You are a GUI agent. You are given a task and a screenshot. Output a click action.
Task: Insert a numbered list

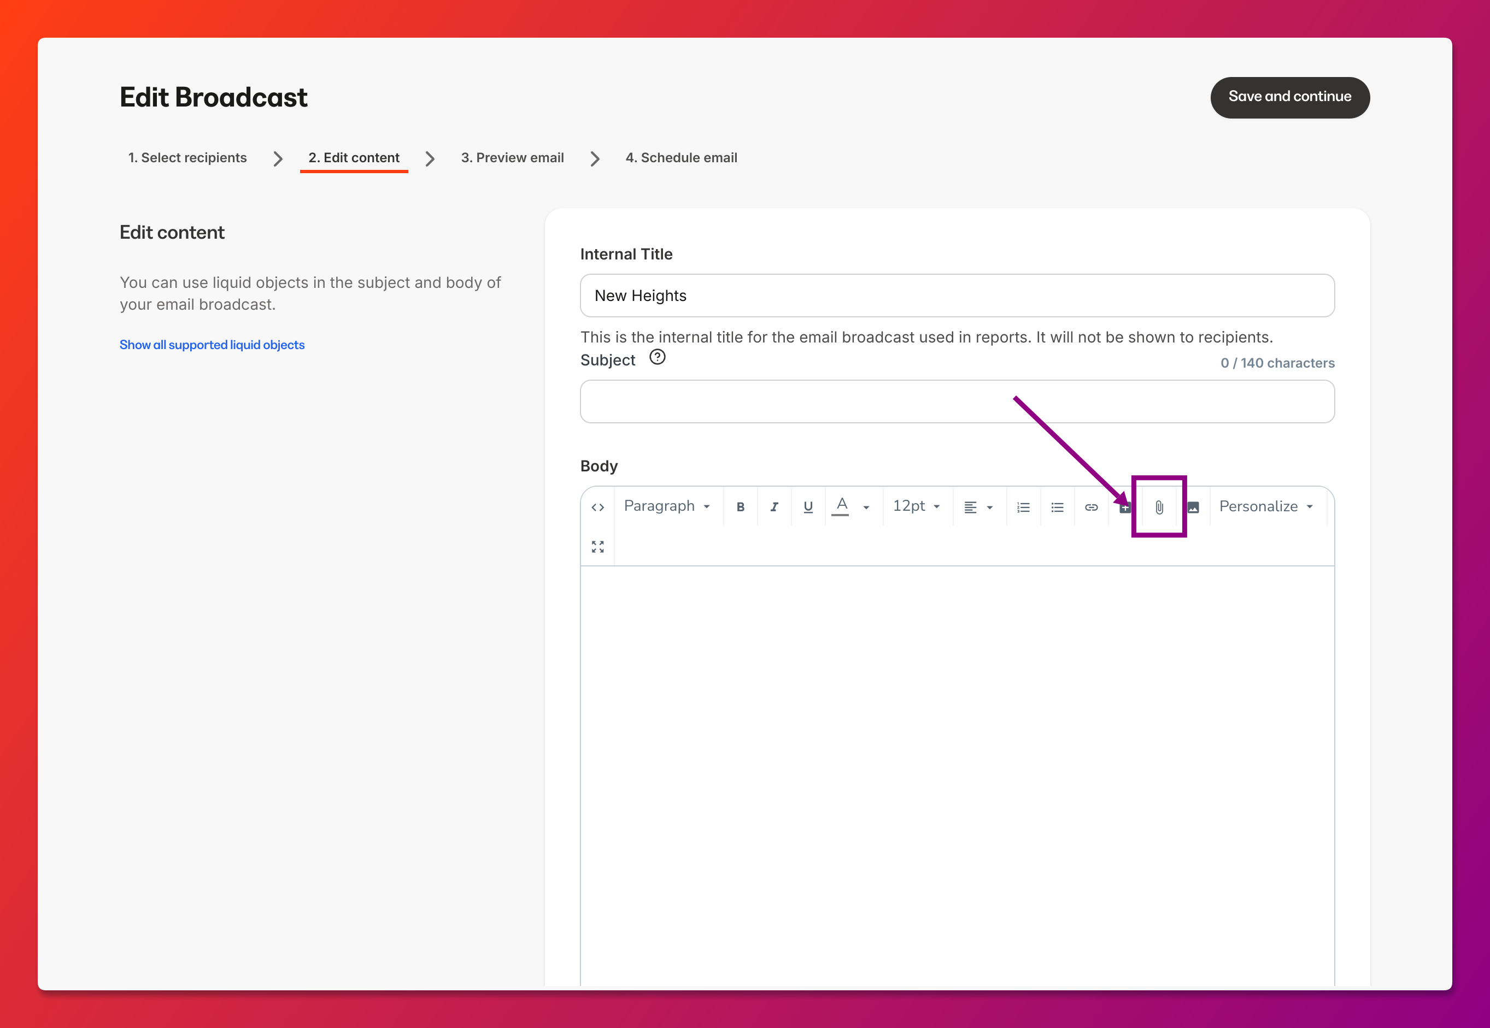[1023, 507]
